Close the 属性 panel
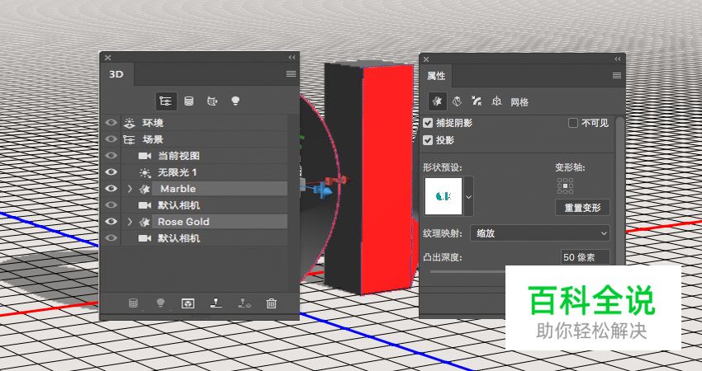Viewport: 702px width, 371px height. tap(426, 59)
